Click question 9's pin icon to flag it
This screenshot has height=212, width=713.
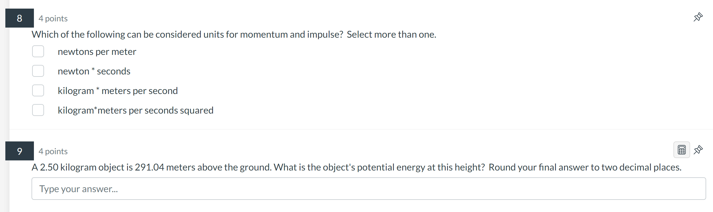pos(698,150)
